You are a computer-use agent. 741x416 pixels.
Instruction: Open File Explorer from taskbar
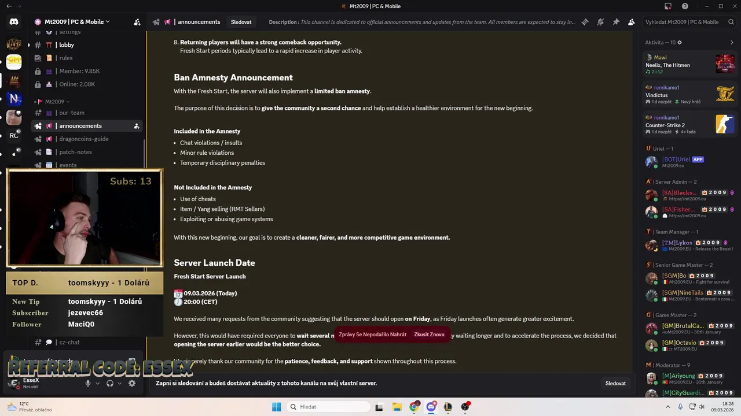(x=397, y=407)
